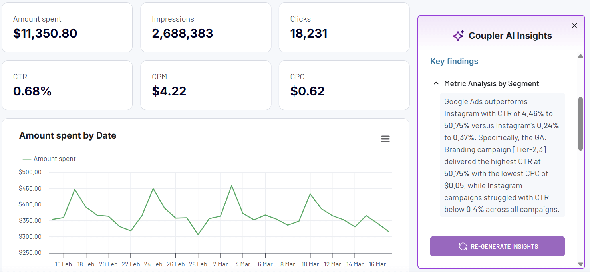This screenshot has height=272, width=590.
Task: Click the insights panel scrollbar thumb
Action: [x=580, y=124]
